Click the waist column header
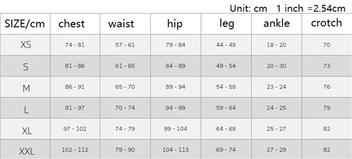 point(121,24)
